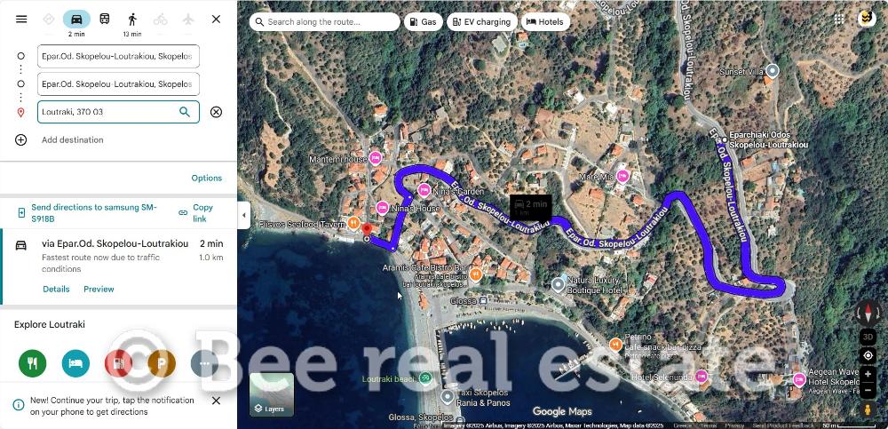Click the Preview route link
Image resolution: width=888 pixels, height=429 pixels.
click(99, 289)
